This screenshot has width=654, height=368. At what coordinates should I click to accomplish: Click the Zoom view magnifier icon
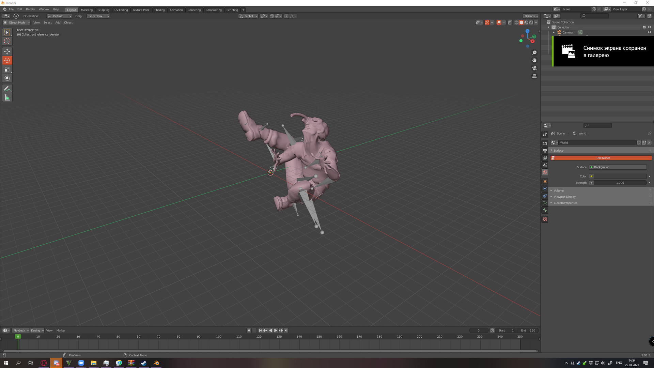[534, 52]
